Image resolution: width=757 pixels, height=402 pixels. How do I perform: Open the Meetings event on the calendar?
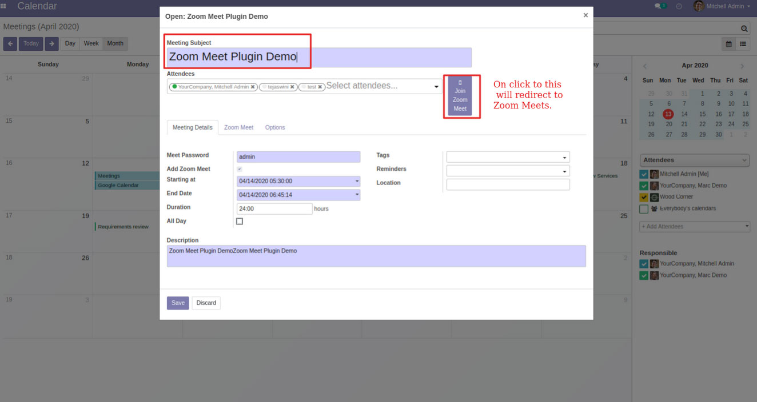pos(127,176)
